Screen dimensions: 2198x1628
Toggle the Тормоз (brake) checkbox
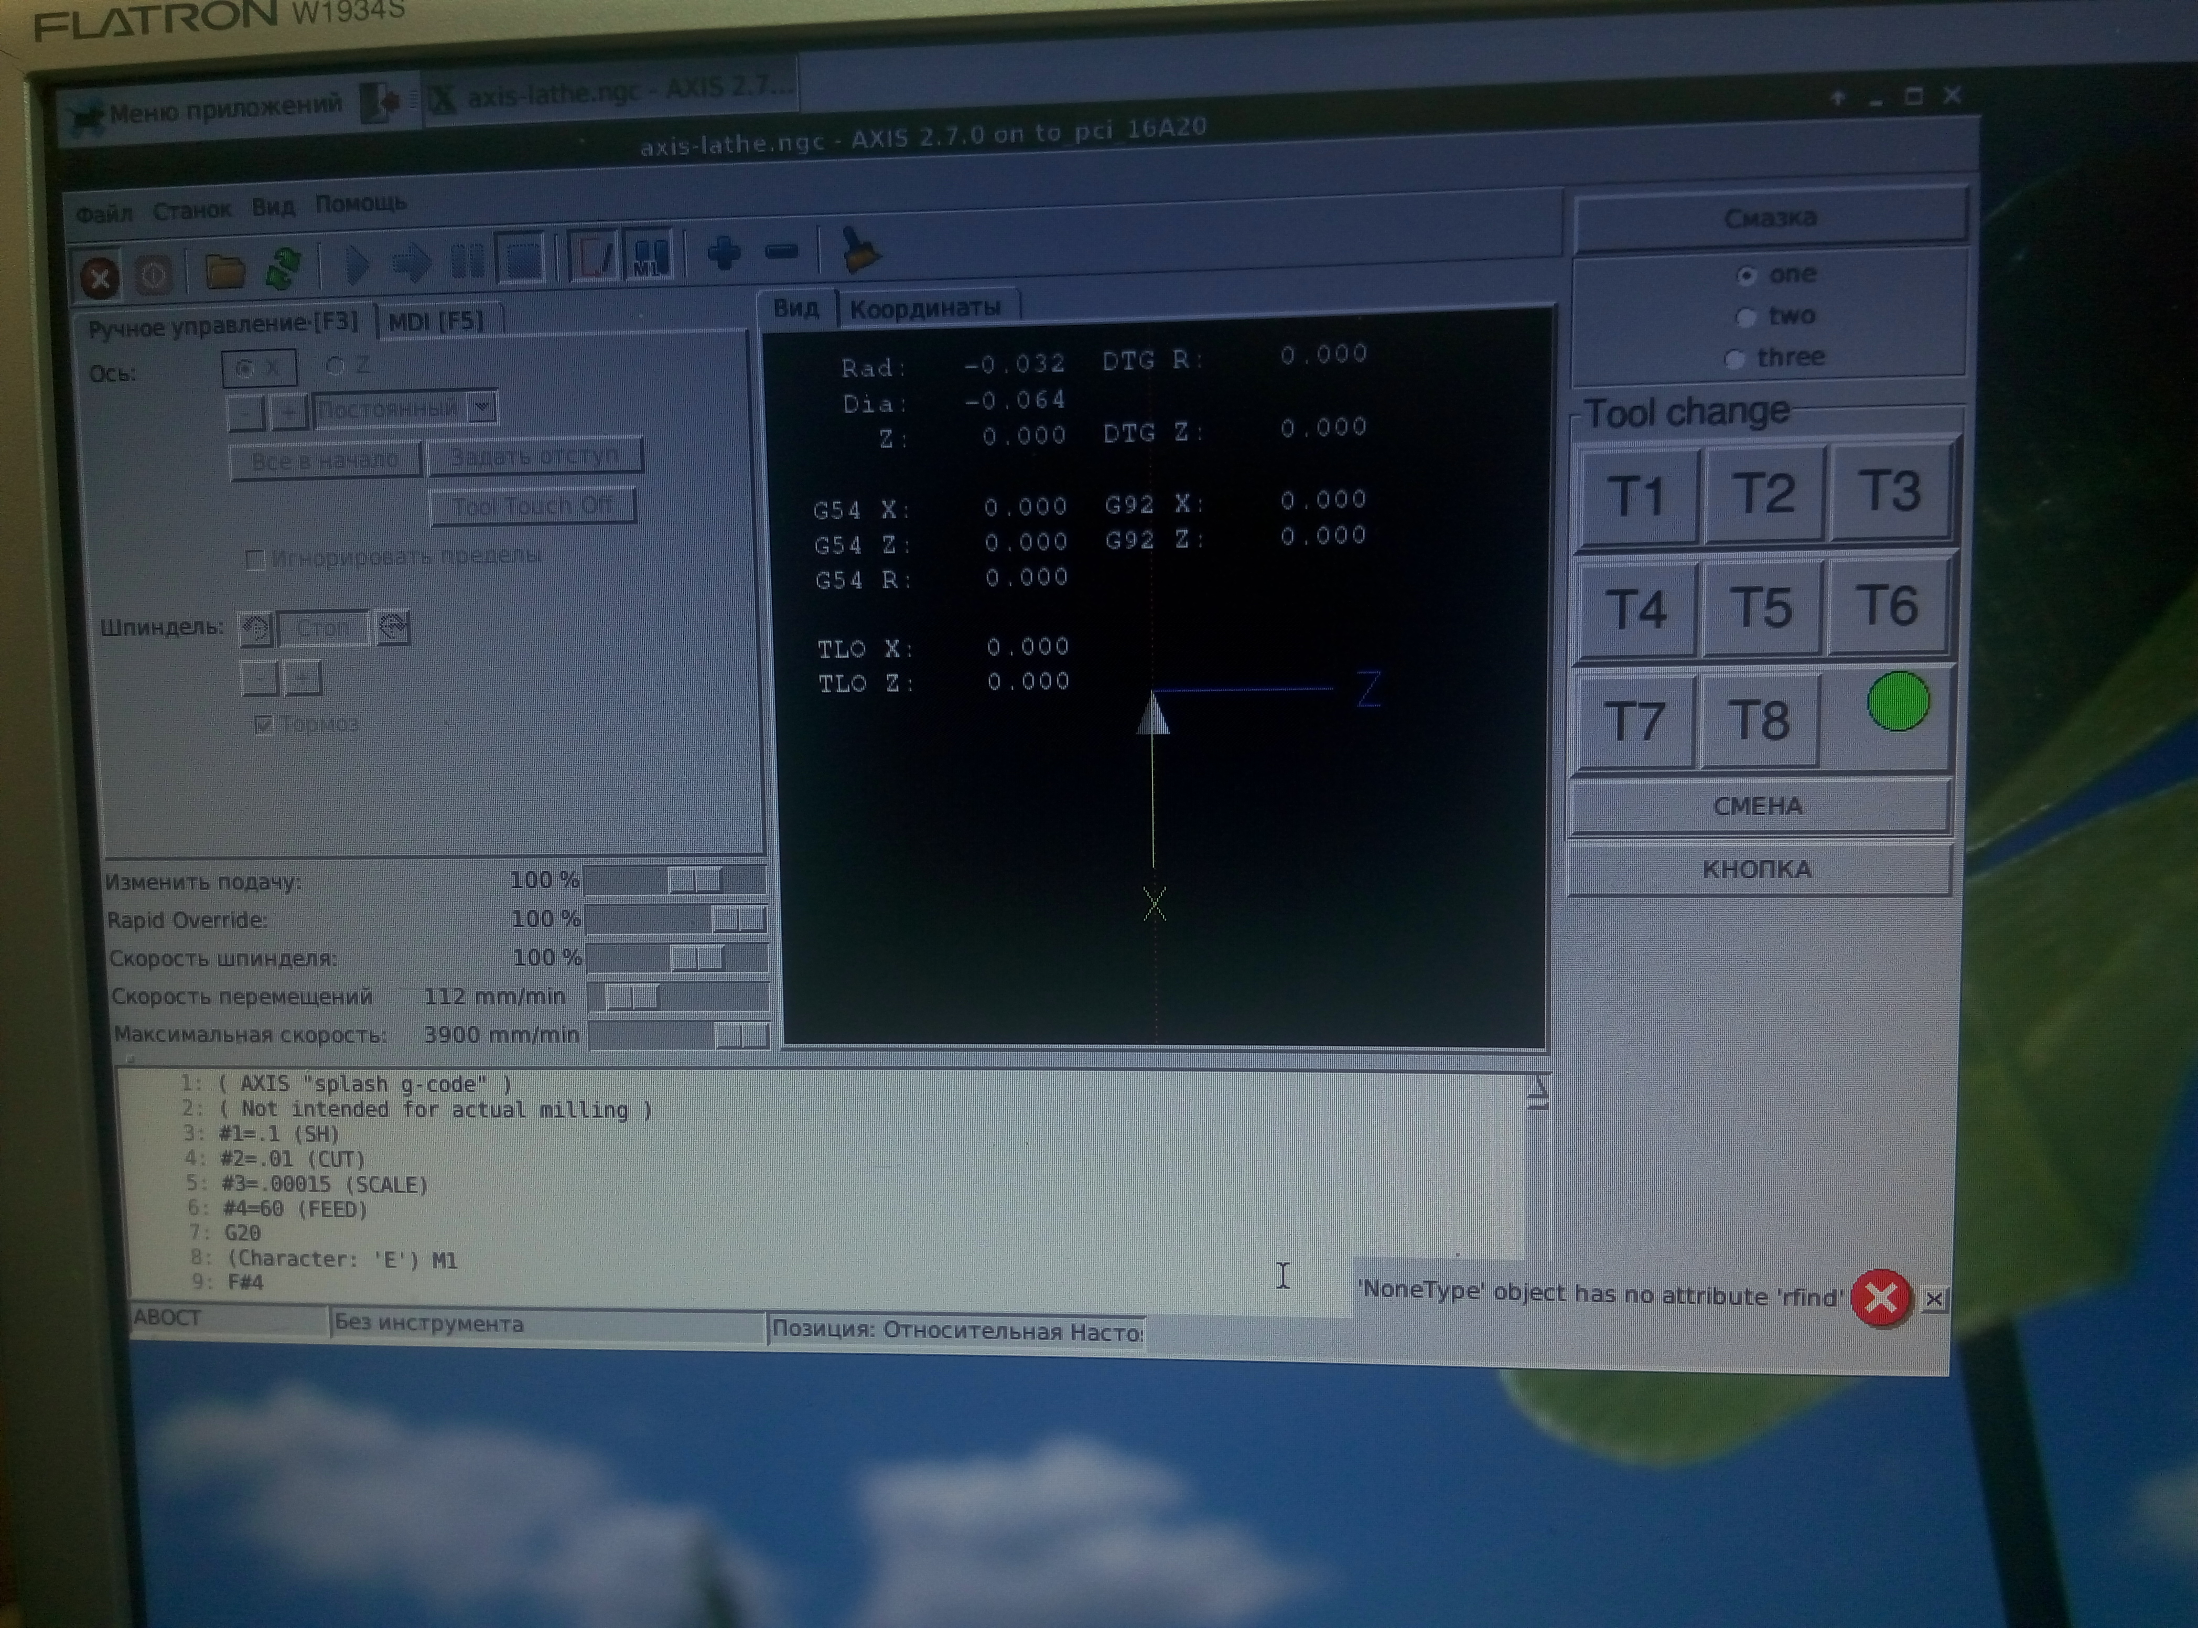point(264,725)
